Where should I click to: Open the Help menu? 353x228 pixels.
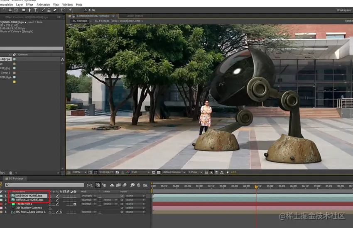coord(79,5)
